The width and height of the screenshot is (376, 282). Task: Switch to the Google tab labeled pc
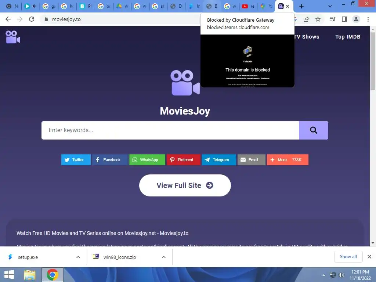tap(104, 6)
